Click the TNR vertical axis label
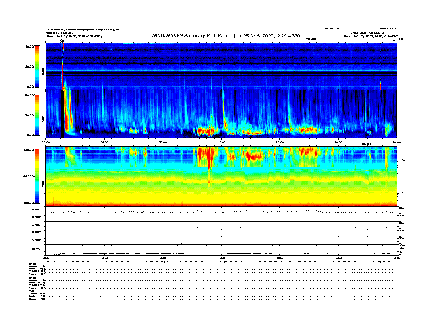Screen dimensions: 428x331 click(43, 185)
